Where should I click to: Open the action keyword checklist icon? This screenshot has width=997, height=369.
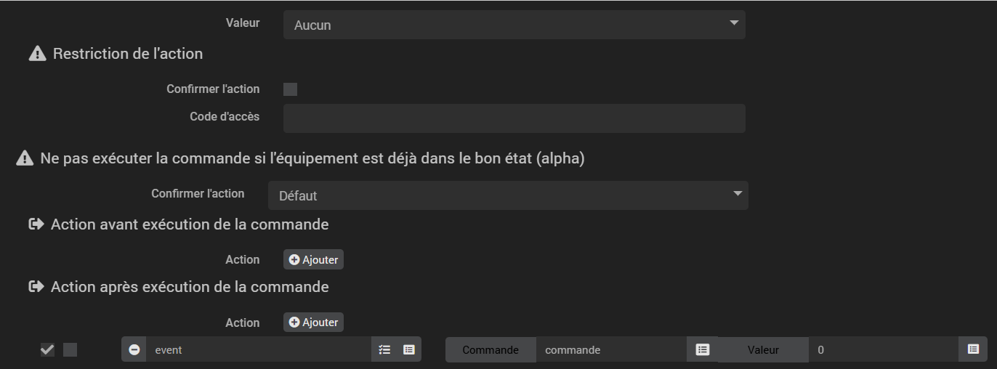(x=385, y=349)
